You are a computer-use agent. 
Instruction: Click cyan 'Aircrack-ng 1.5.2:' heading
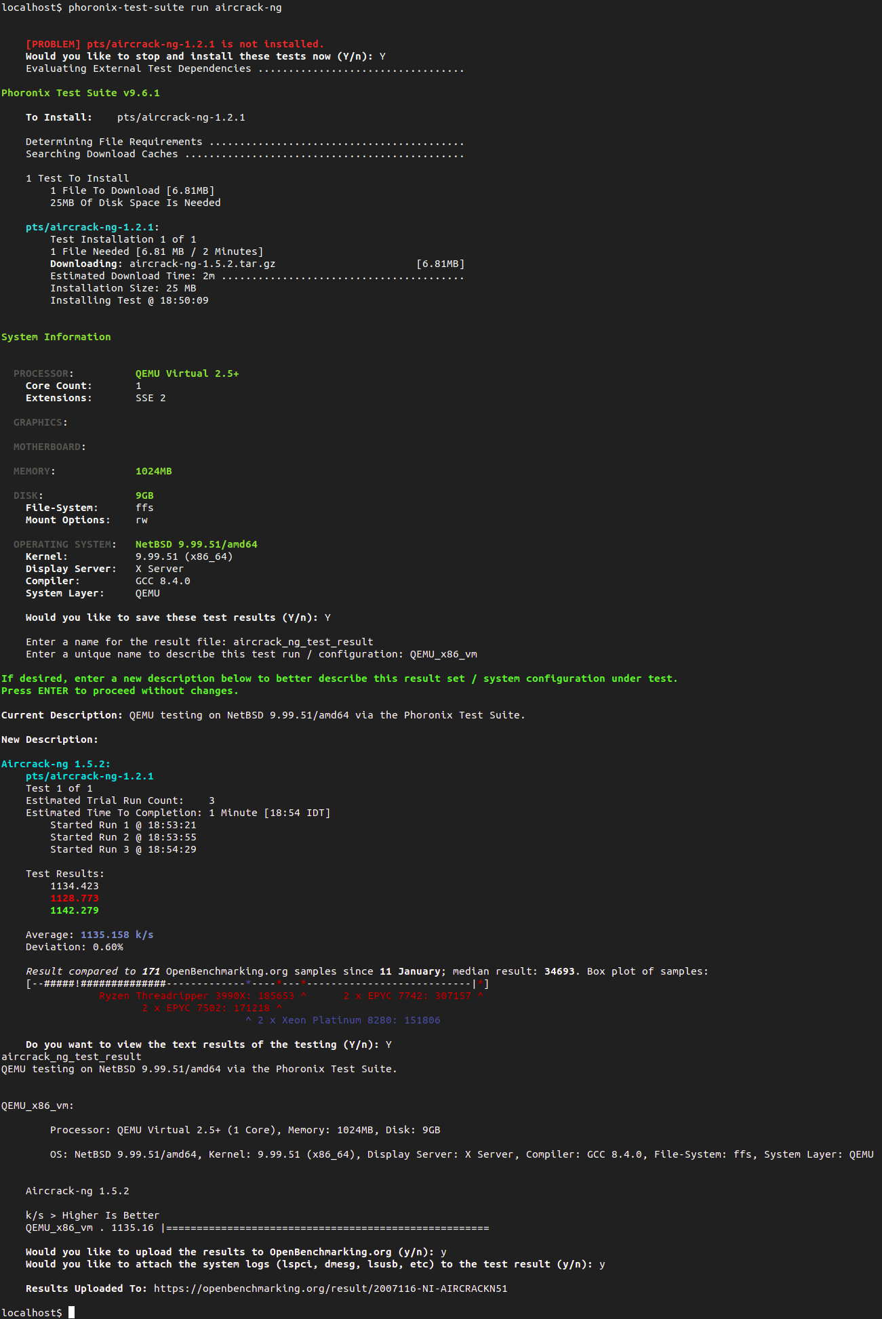coord(56,765)
